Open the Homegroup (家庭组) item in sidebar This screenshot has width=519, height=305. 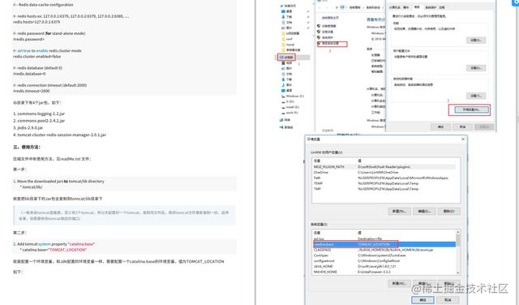286,127
